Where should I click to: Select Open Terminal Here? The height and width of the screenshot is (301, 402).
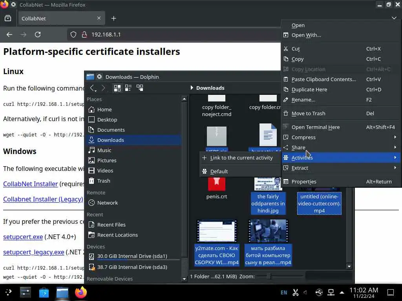click(x=341, y=127)
